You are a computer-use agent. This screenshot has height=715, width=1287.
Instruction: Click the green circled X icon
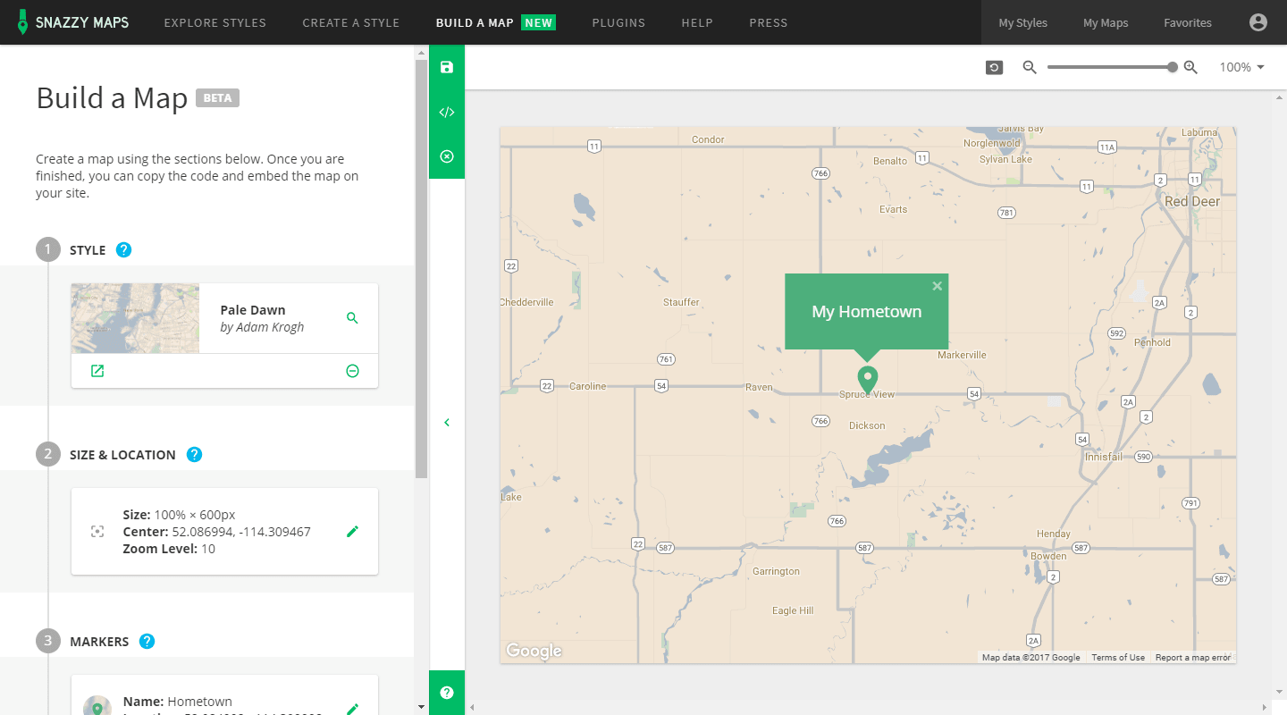(447, 156)
